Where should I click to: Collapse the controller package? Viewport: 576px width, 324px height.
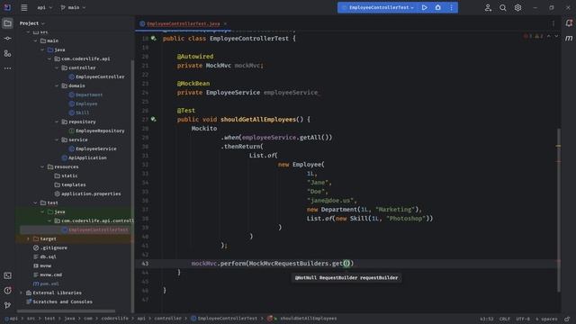pos(57,68)
